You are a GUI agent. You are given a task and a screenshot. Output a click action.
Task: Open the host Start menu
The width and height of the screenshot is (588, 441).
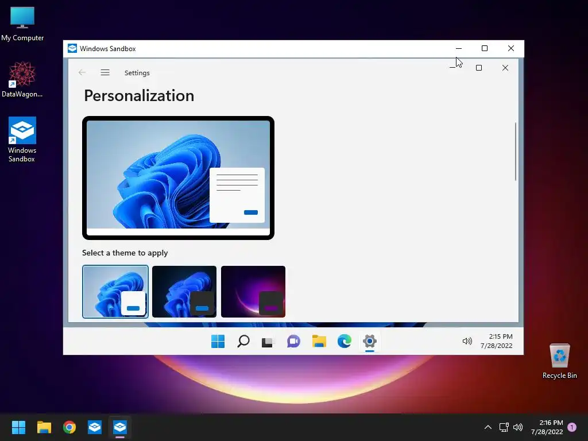[x=18, y=427]
